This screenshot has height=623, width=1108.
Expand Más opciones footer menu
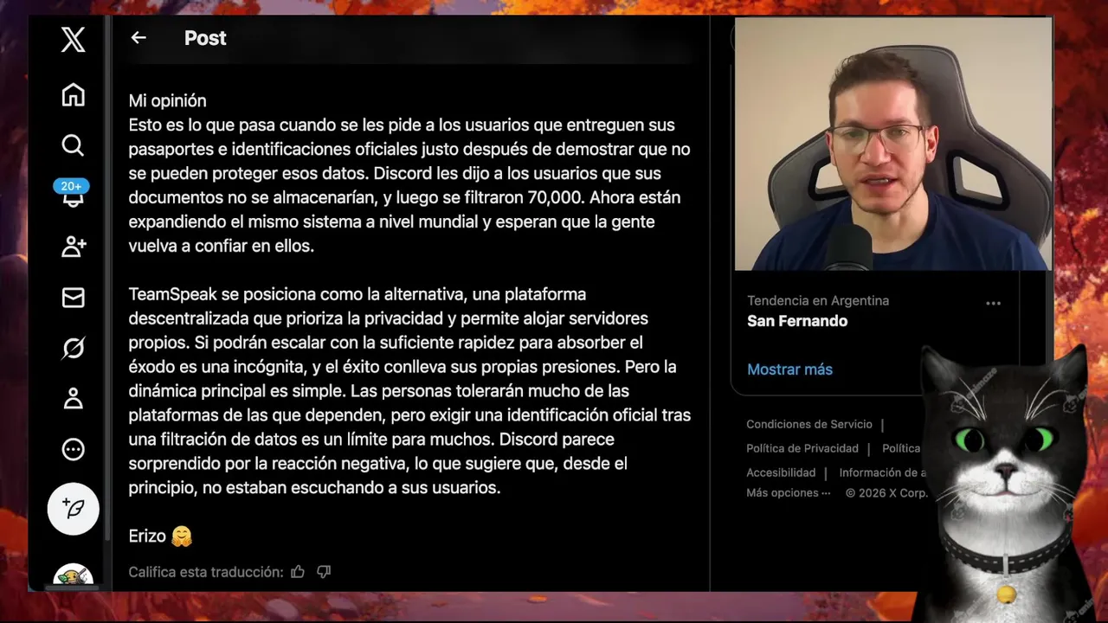click(788, 492)
